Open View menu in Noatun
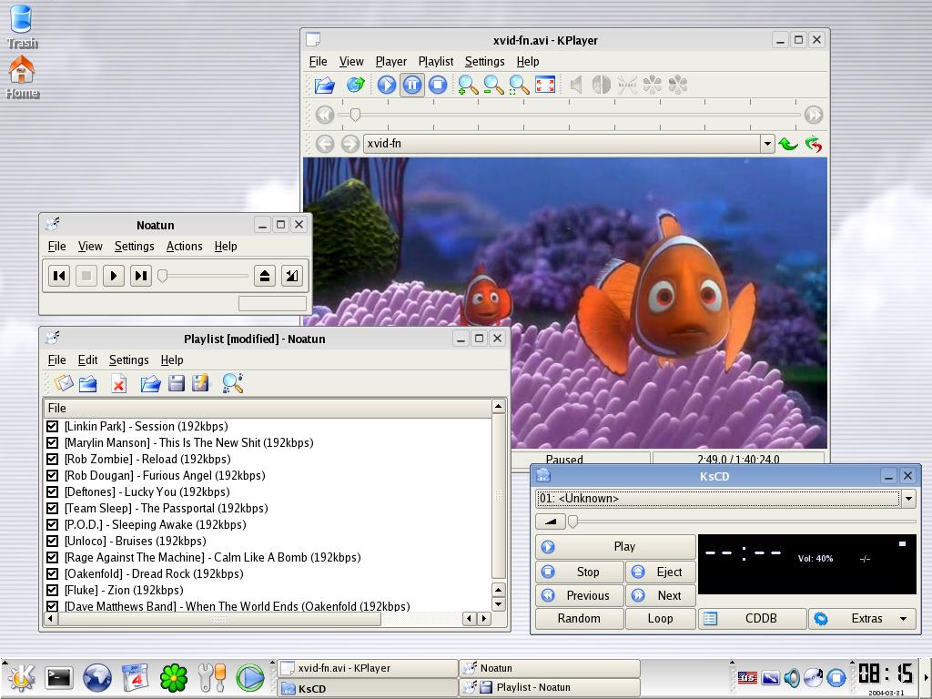Viewport: 932px width, 699px height. click(x=90, y=246)
